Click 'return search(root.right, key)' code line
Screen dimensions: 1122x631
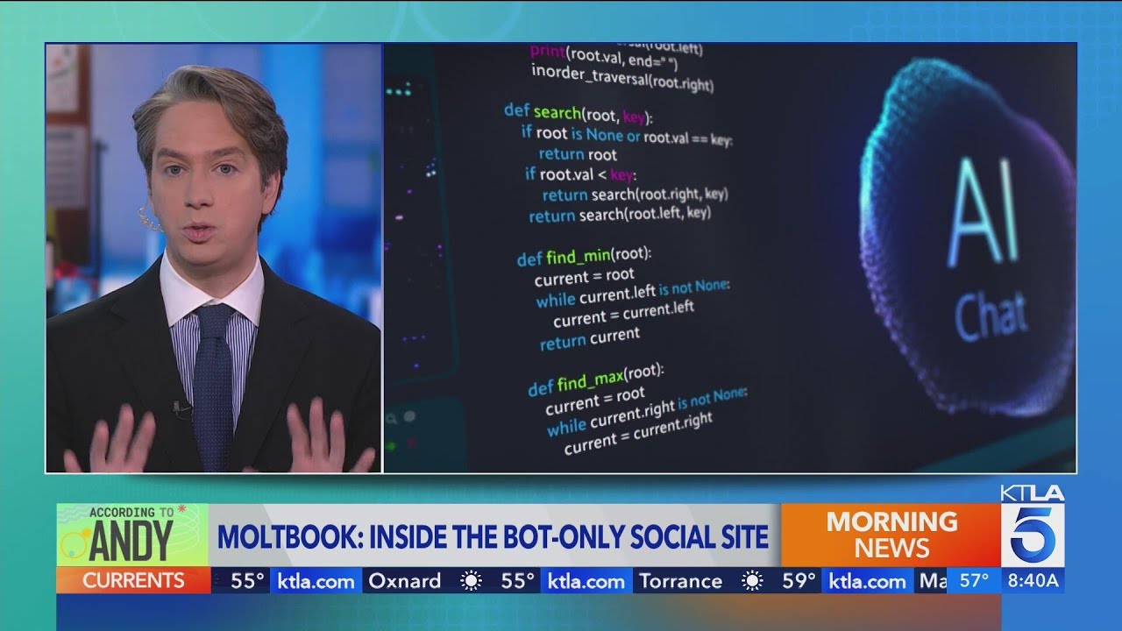(635, 195)
